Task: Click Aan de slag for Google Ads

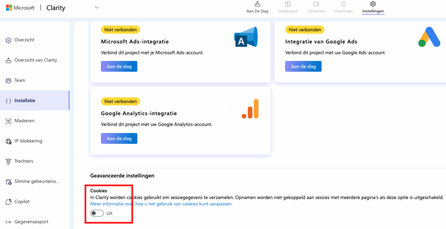Action: click(303, 67)
